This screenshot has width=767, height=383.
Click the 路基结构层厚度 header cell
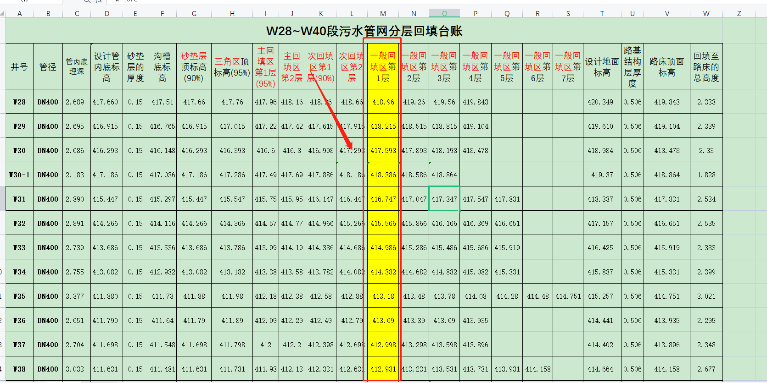click(x=633, y=66)
